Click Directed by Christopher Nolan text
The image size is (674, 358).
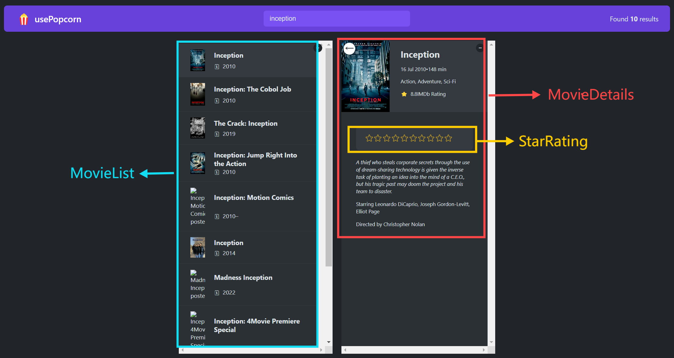point(390,224)
